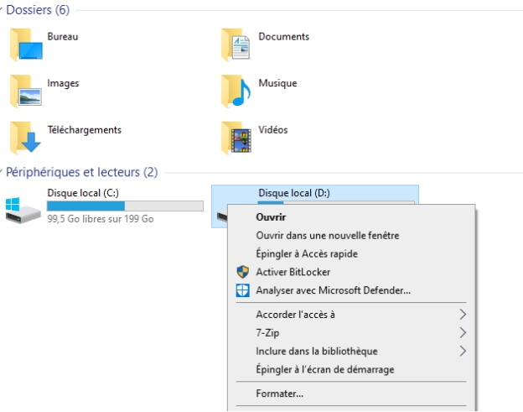The image size is (523, 412).
Task: Collapse the Périphériques et lecteurs (2) section
Action: coord(2,172)
